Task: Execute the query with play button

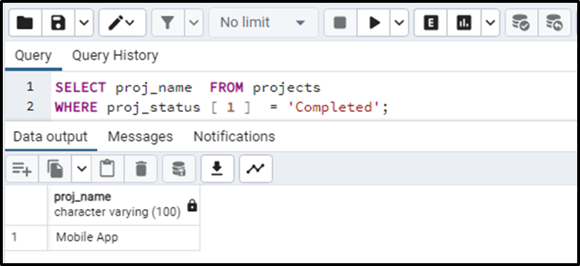Action: [373, 23]
